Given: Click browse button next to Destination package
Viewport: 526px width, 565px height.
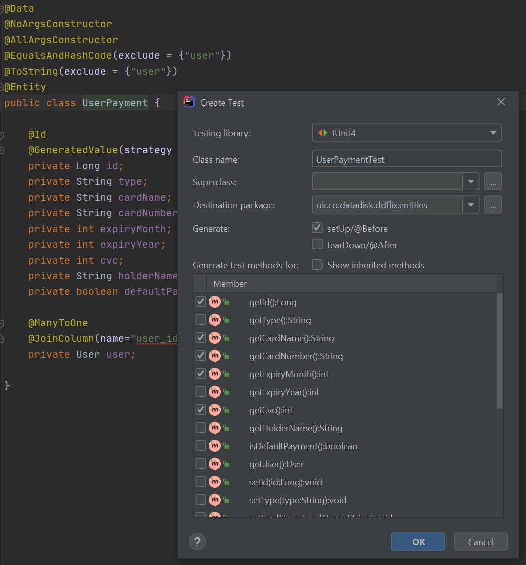Looking at the screenshot, I should pyautogui.click(x=492, y=205).
